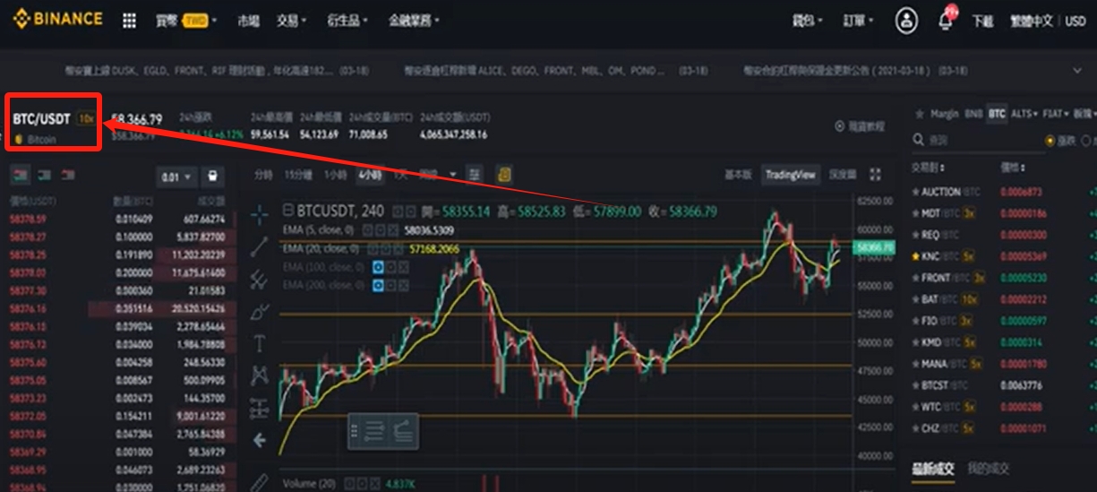The image size is (1097, 492).
Task: Open the chart indicators icon
Action: coord(475,174)
